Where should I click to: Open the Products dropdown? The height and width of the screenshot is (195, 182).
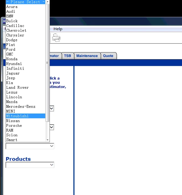click(x=30, y=165)
